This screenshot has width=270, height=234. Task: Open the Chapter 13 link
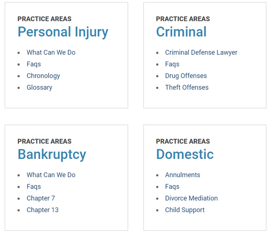tap(43, 210)
